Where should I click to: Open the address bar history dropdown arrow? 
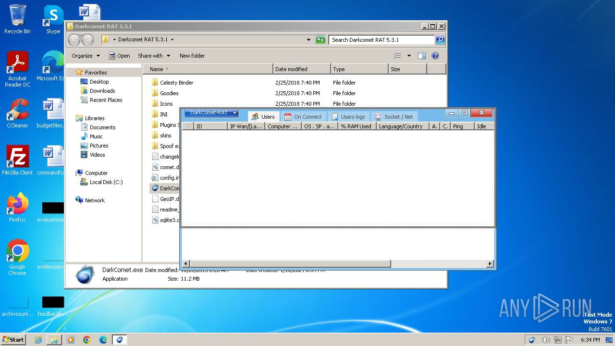308,40
